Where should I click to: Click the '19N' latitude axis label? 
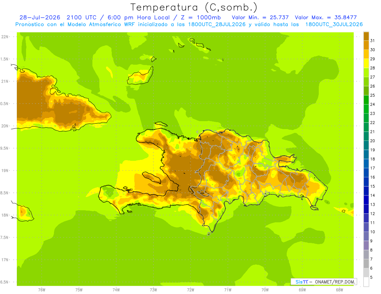[5, 170]
